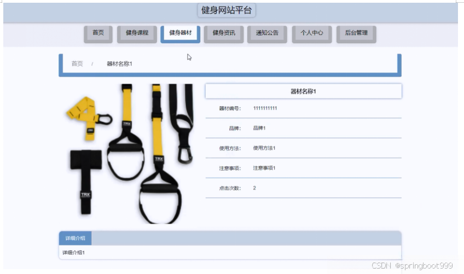Open the 首页 navigation tab
This screenshot has height=274, width=464.
click(98, 34)
